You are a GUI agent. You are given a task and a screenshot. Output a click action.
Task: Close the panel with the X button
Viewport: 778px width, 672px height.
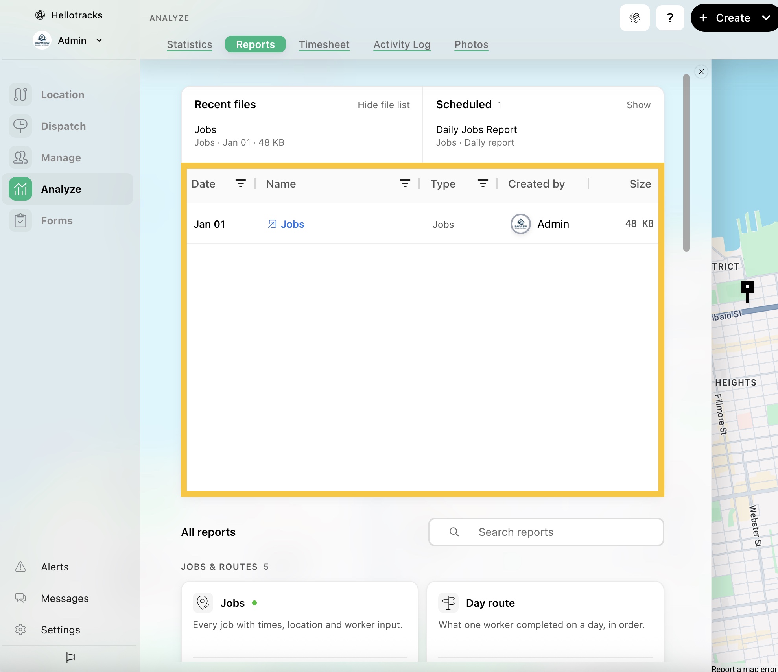(x=701, y=72)
